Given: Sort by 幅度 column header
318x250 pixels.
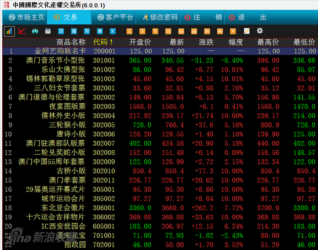Looking at the screenshot, I should 236,42.
